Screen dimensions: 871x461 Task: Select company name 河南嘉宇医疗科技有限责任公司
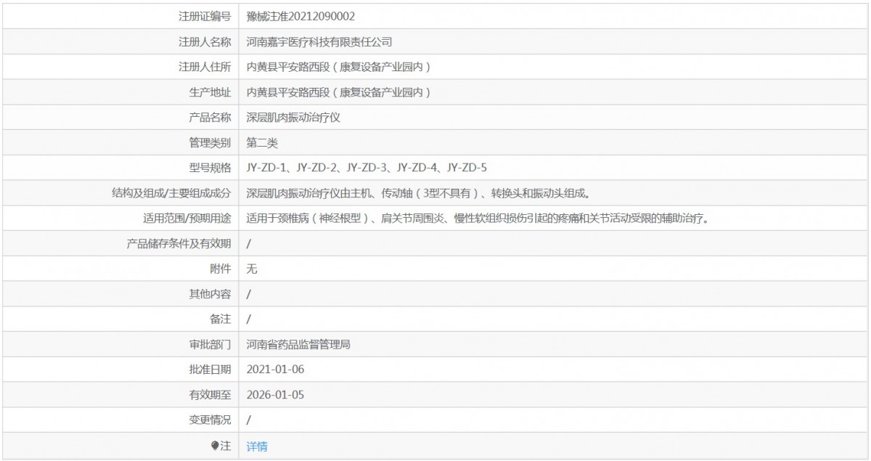320,41
